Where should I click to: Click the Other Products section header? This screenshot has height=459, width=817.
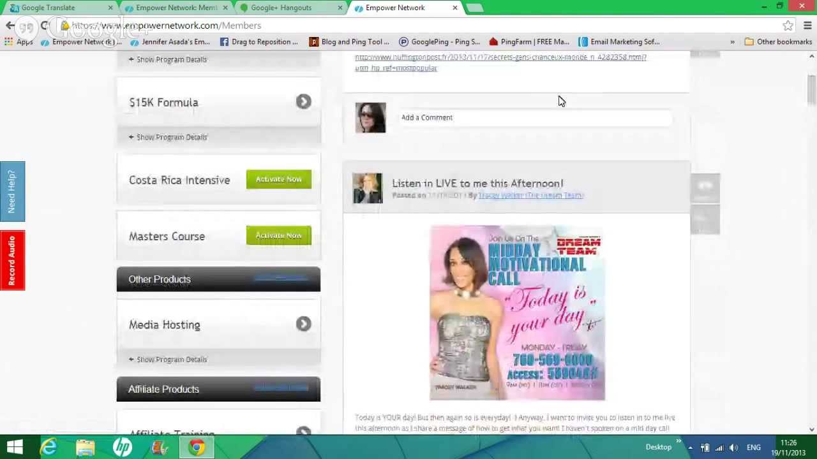coord(218,279)
